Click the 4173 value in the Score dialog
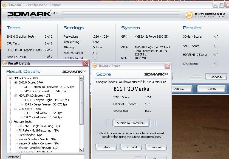Image resolution: width=229 pixels, height=159 pixels. point(148,104)
